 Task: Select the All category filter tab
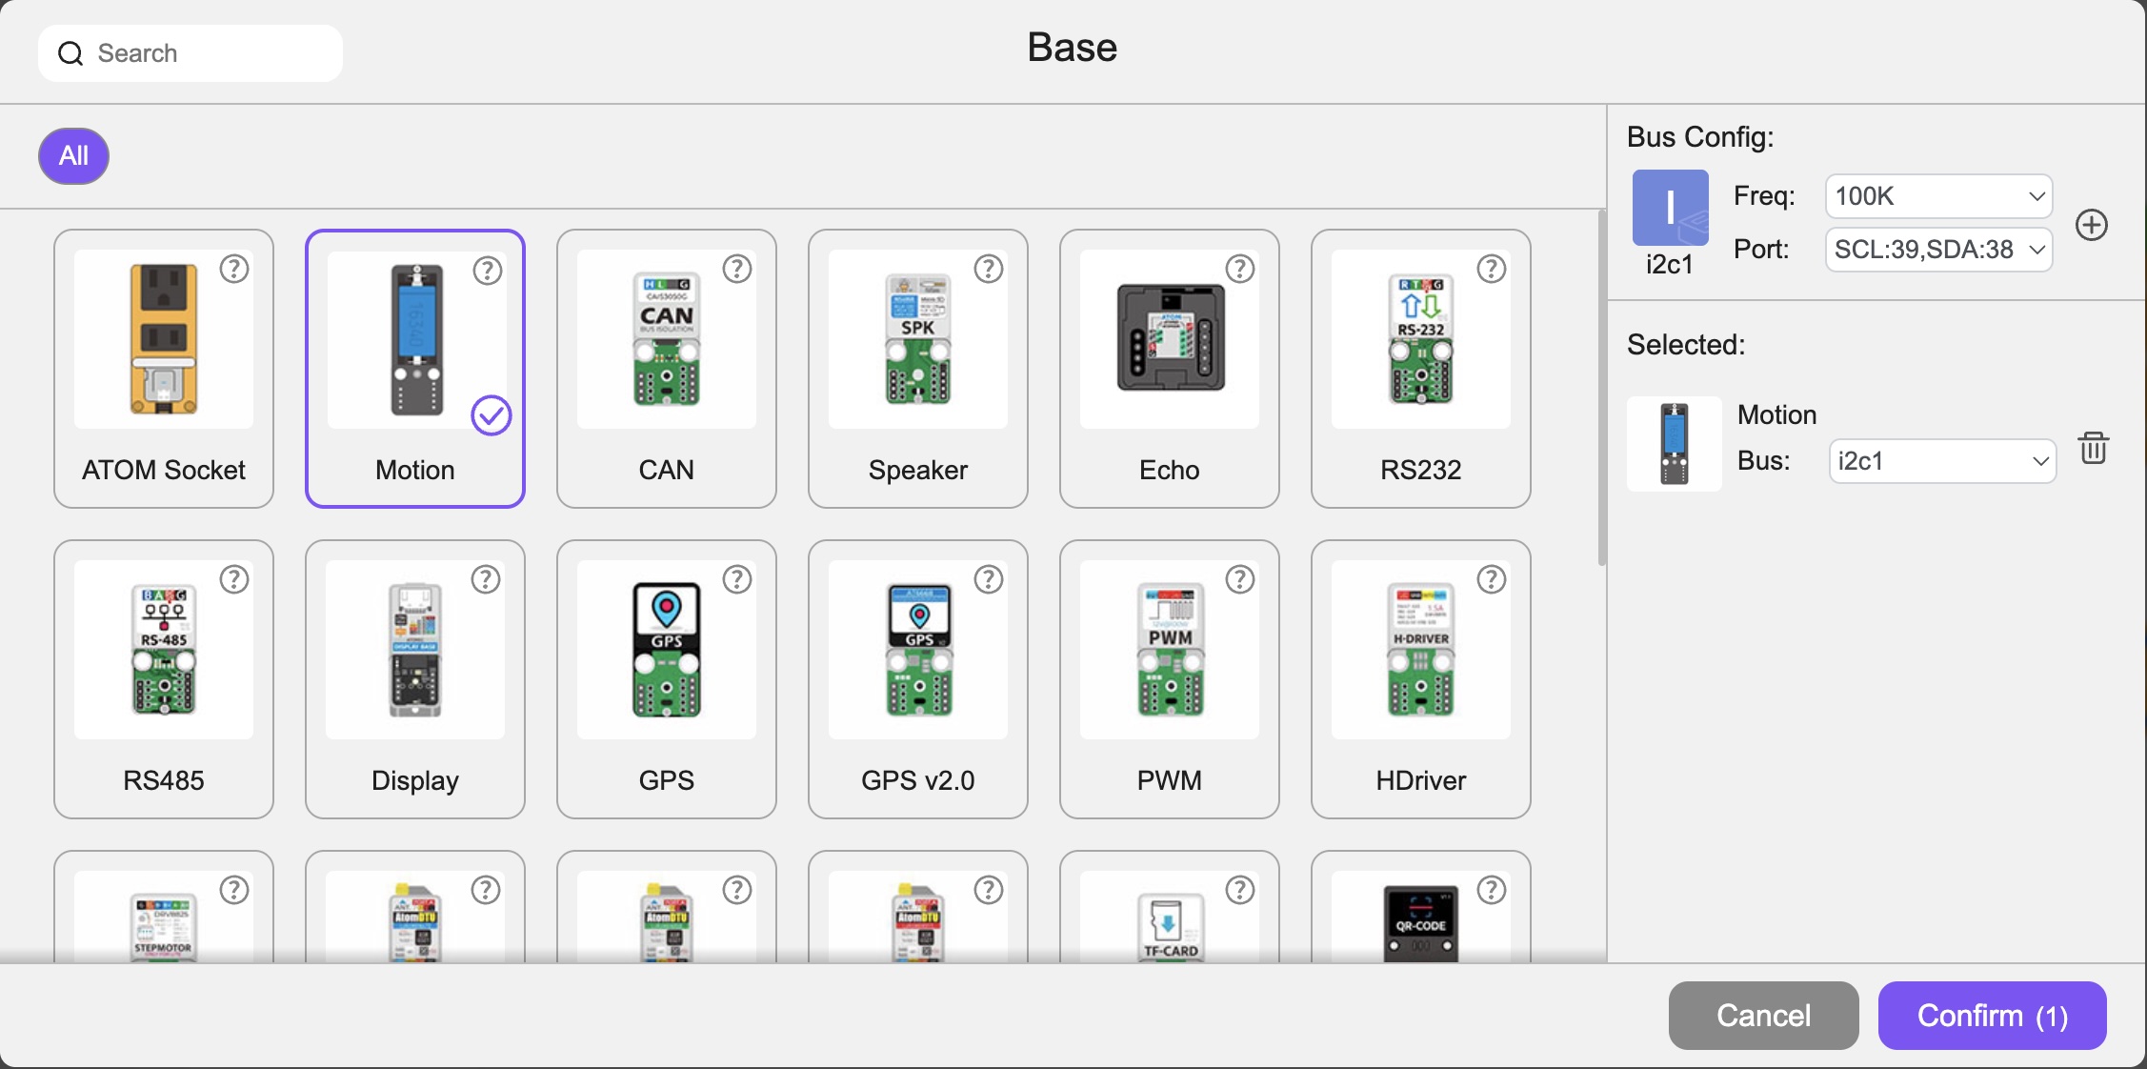point(73,155)
